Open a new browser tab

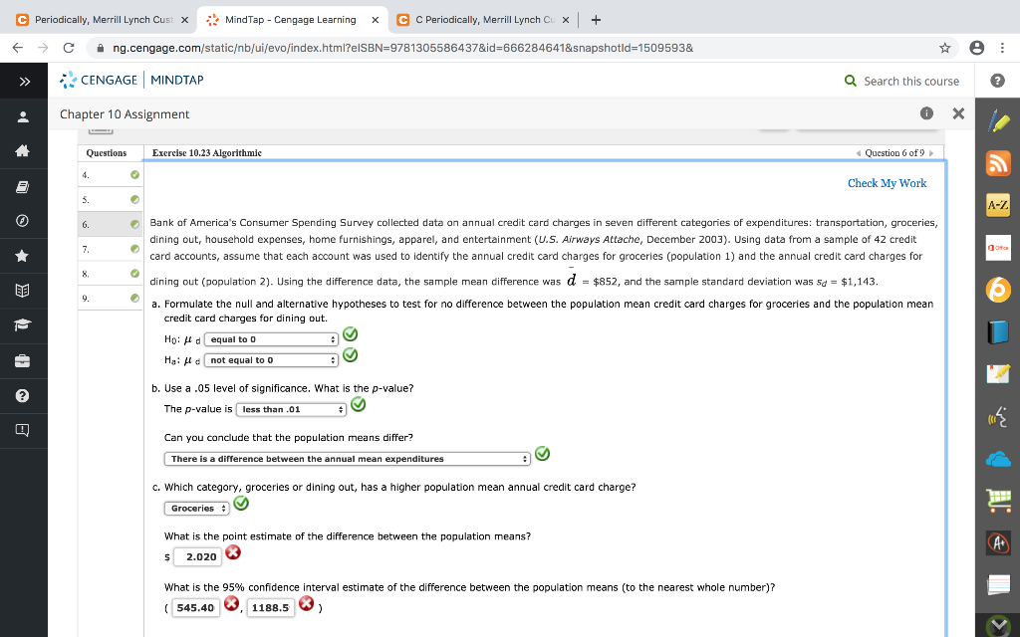596,20
